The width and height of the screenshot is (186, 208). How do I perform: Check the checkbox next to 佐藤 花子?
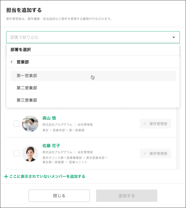[17, 153]
